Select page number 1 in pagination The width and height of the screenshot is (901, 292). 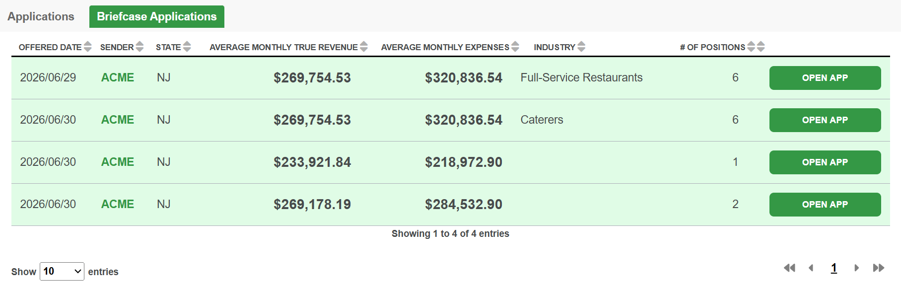(x=834, y=268)
